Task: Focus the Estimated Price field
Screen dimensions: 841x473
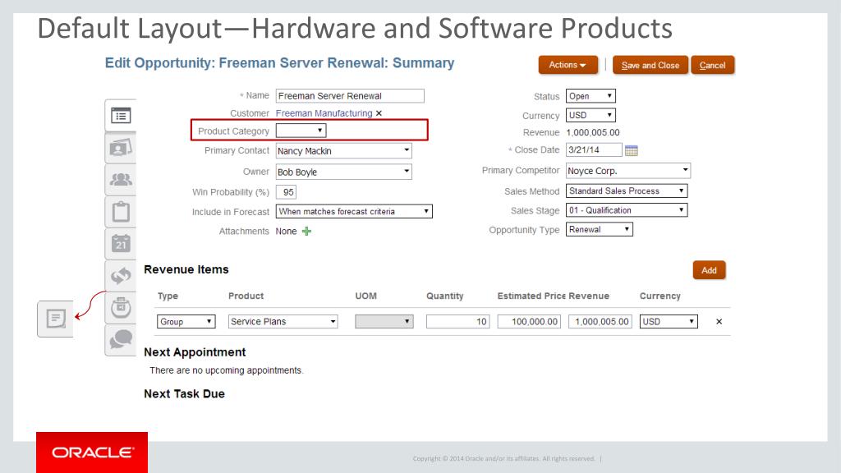Action: tap(529, 322)
